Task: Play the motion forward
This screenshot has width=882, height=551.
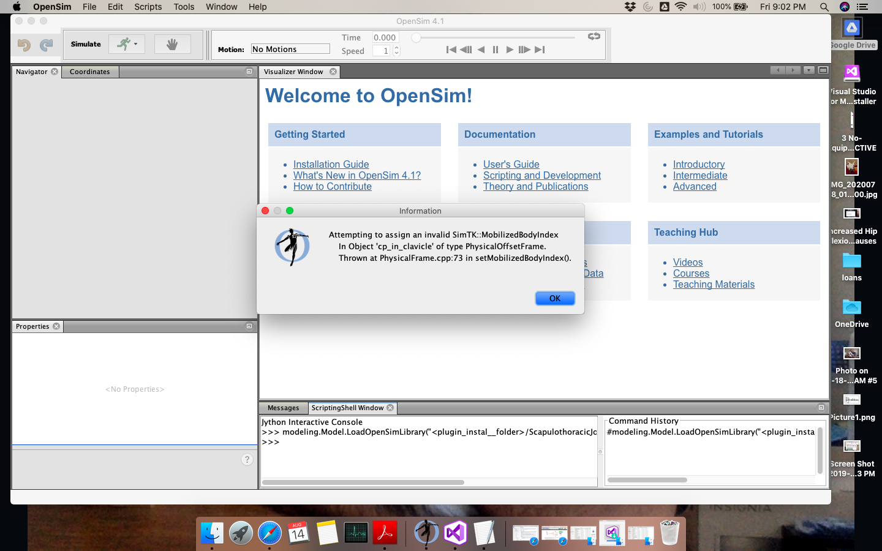Action: tap(510, 50)
